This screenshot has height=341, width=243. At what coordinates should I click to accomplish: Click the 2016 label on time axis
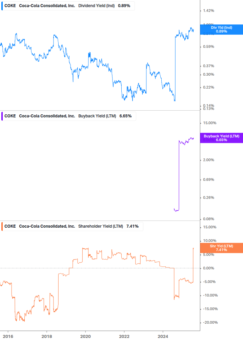8,337
